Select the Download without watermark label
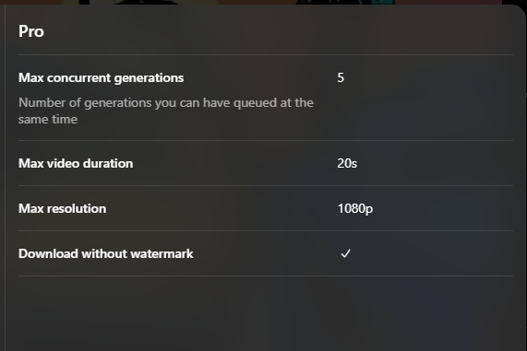527x351 pixels. 106,253
